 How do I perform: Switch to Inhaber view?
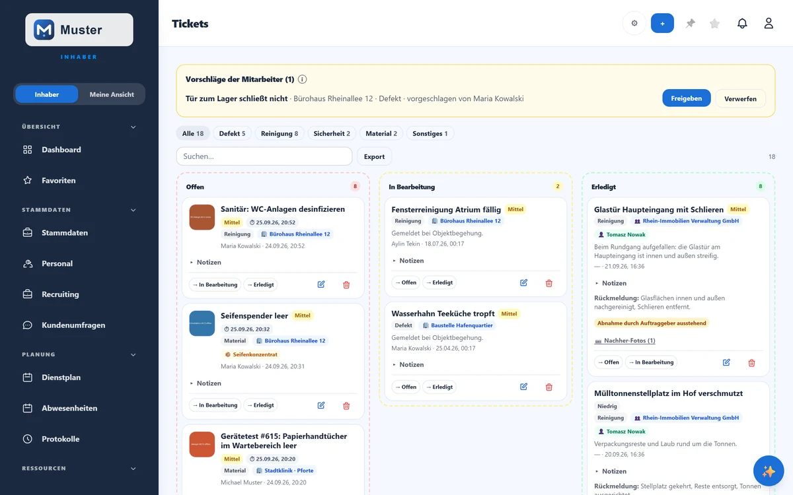47,94
